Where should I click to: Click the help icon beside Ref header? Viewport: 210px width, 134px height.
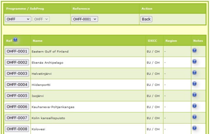click(x=15, y=40)
